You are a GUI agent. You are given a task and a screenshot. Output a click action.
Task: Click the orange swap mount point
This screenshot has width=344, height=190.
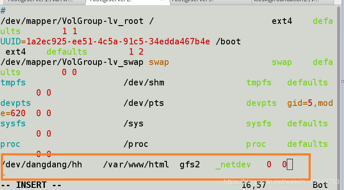159,62
